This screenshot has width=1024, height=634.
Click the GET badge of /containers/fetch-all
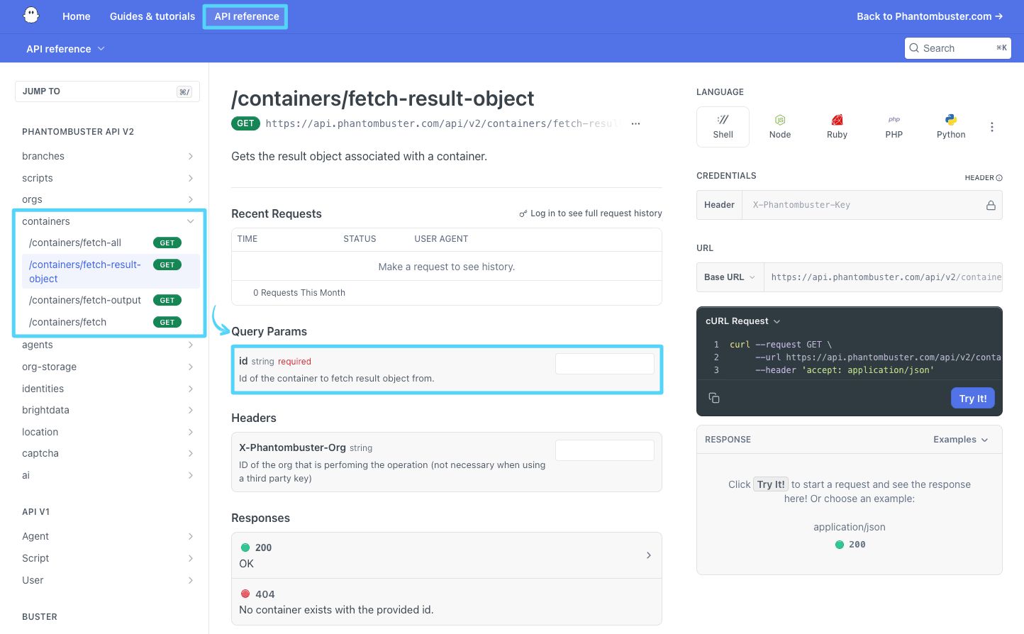pyautogui.click(x=167, y=243)
